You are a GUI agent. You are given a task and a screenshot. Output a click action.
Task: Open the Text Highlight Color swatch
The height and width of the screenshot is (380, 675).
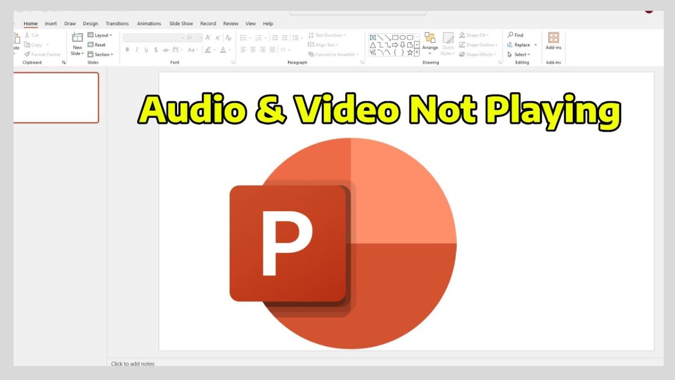pos(207,50)
